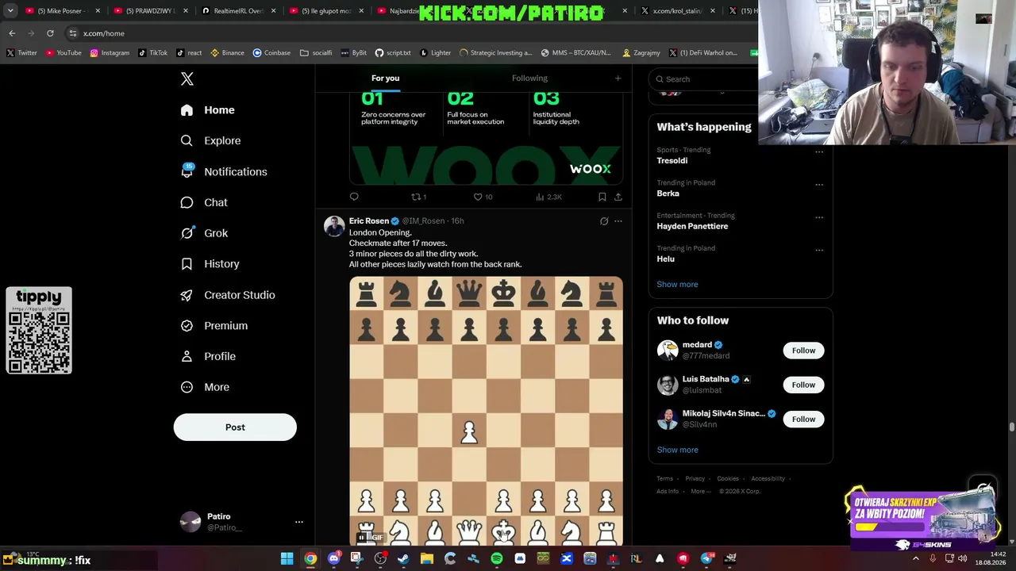Open the Windows Start menu

pos(287,559)
